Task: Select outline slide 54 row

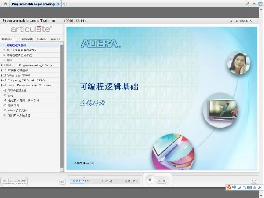Action: point(30,115)
